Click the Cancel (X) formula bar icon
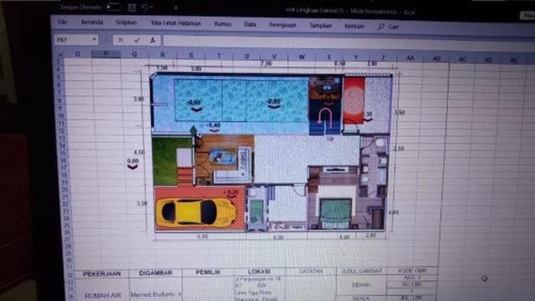The width and height of the screenshot is (535, 301). tap(120, 40)
